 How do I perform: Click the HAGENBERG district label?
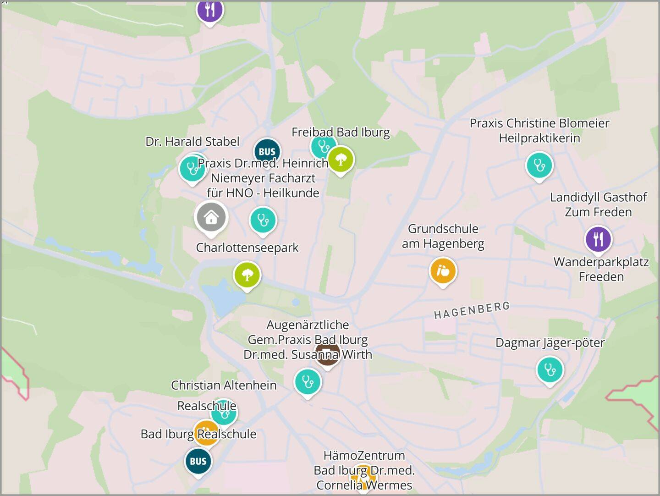click(x=472, y=310)
